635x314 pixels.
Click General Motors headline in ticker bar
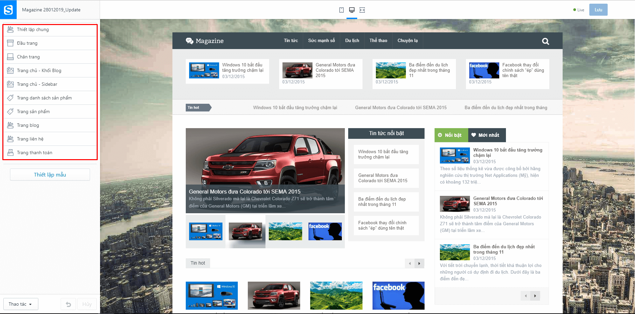coord(401,107)
